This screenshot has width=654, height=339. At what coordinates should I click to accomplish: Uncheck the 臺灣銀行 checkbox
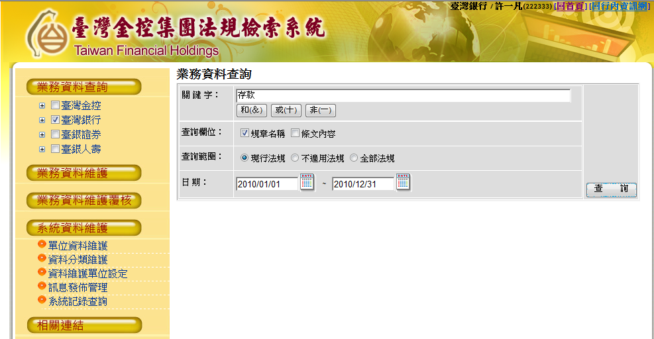tap(55, 120)
